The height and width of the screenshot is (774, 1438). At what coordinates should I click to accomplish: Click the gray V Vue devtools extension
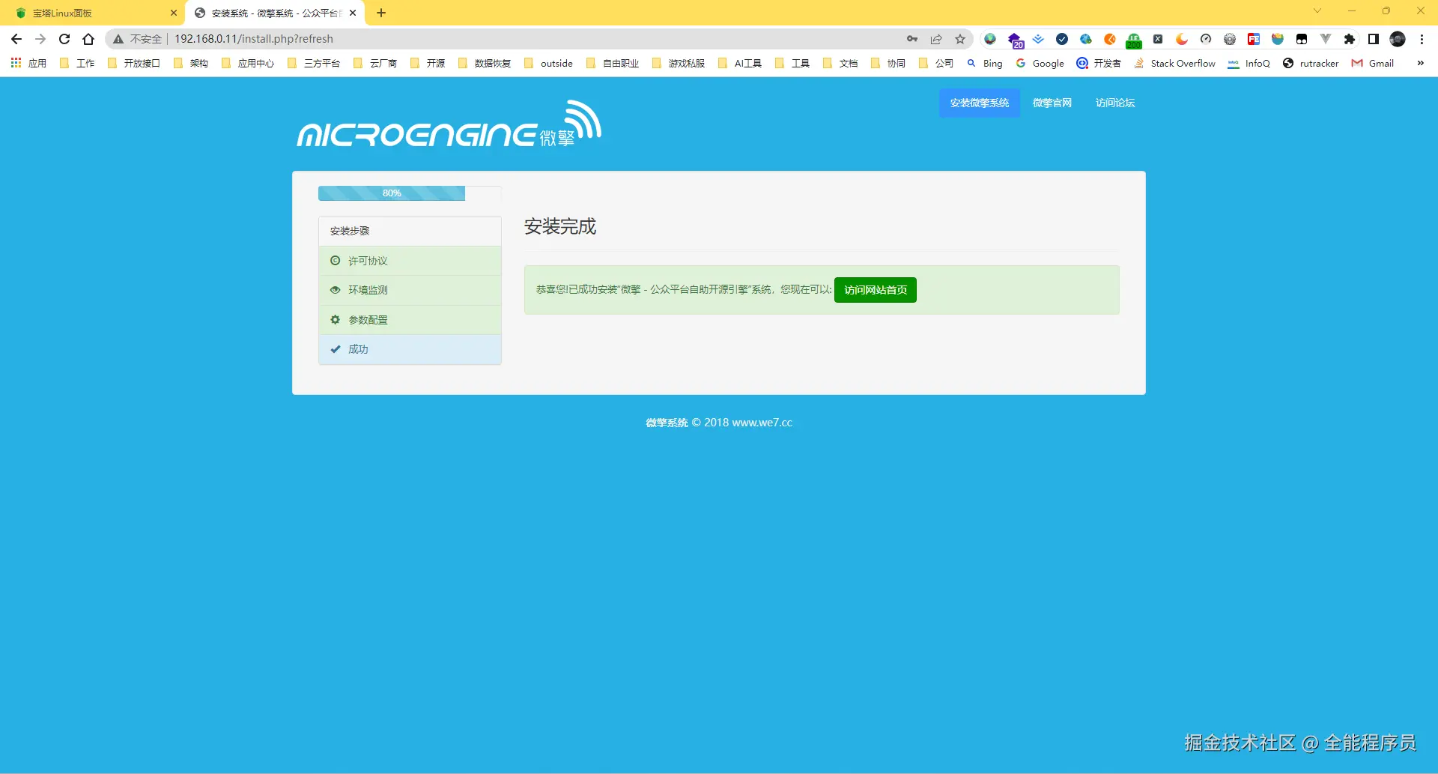pos(1326,39)
